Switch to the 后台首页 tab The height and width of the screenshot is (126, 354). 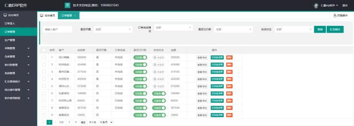(48, 16)
